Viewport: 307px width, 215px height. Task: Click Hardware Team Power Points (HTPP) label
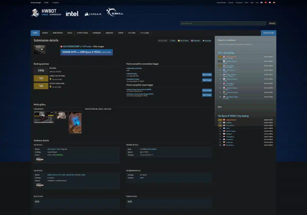click(140, 94)
